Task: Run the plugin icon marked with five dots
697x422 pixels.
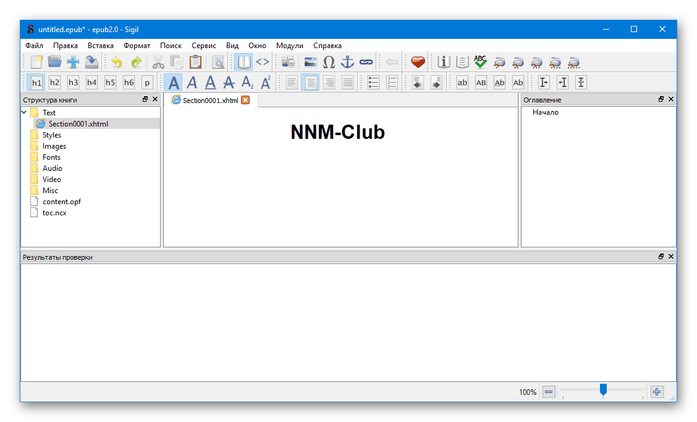Action: [573, 62]
